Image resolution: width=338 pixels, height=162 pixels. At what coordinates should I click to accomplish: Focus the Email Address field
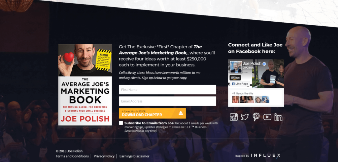167,101
